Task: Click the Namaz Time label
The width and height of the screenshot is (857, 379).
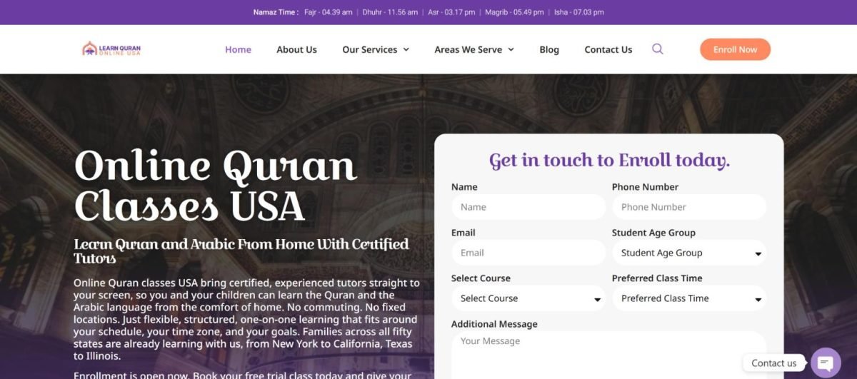Action: 276,12
